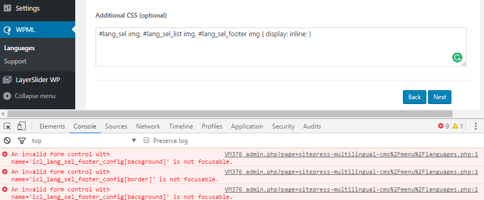Open the LayerSlider WP menu label

pyautogui.click(x=38, y=79)
